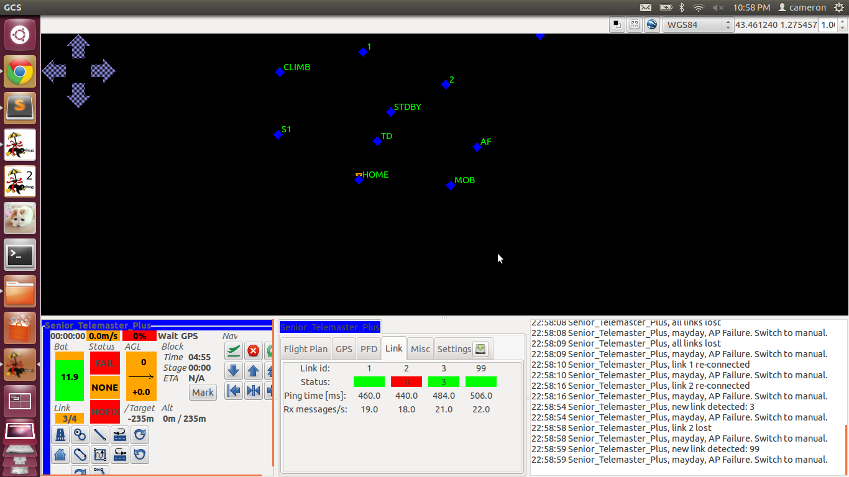Click the blue down-arrow Nav button
The image size is (849, 477).
[234, 371]
